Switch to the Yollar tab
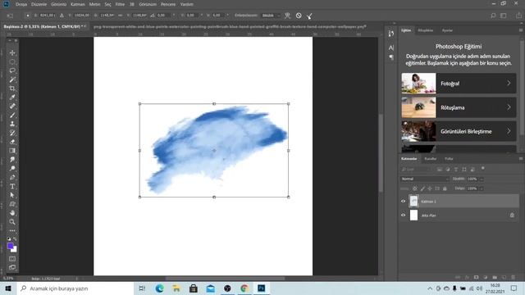This screenshot has width=525, height=295. pyautogui.click(x=449, y=158)
